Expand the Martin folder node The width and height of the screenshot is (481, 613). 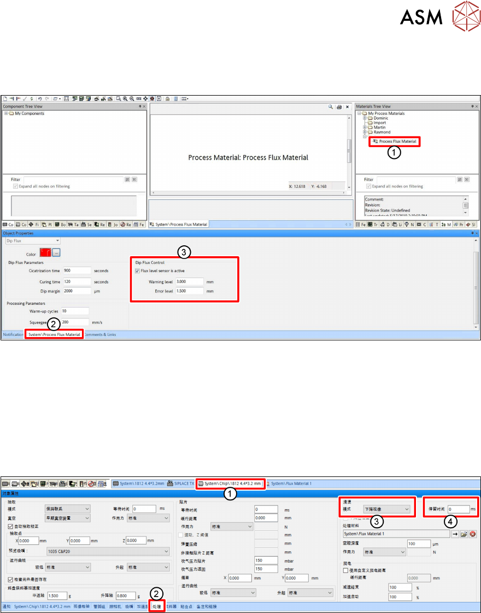pyautogui.click(x=365, y=127)
